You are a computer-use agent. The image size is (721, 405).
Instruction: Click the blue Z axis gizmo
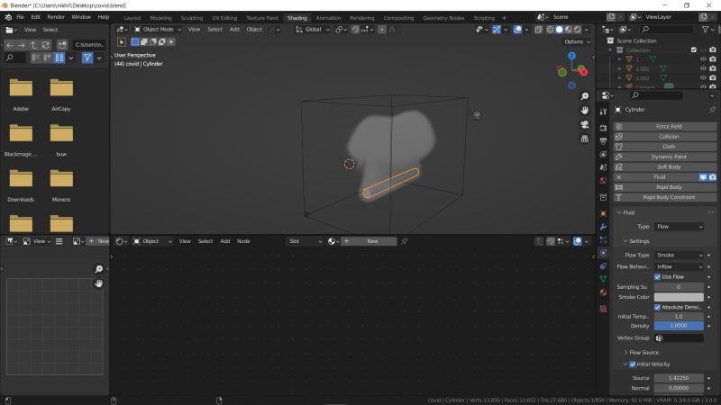(571, 56)
